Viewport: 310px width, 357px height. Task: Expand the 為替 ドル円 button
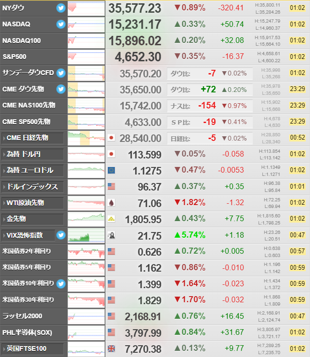(33, 154)
